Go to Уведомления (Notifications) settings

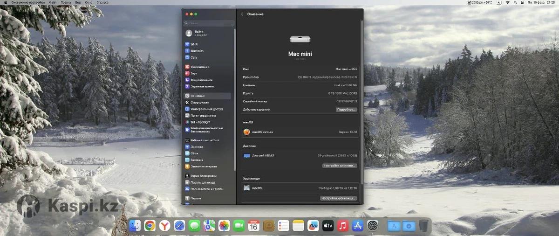point(199,67)
